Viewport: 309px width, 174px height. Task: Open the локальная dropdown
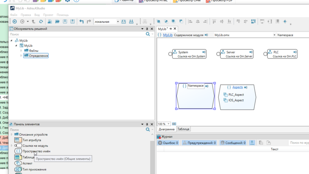118,21
